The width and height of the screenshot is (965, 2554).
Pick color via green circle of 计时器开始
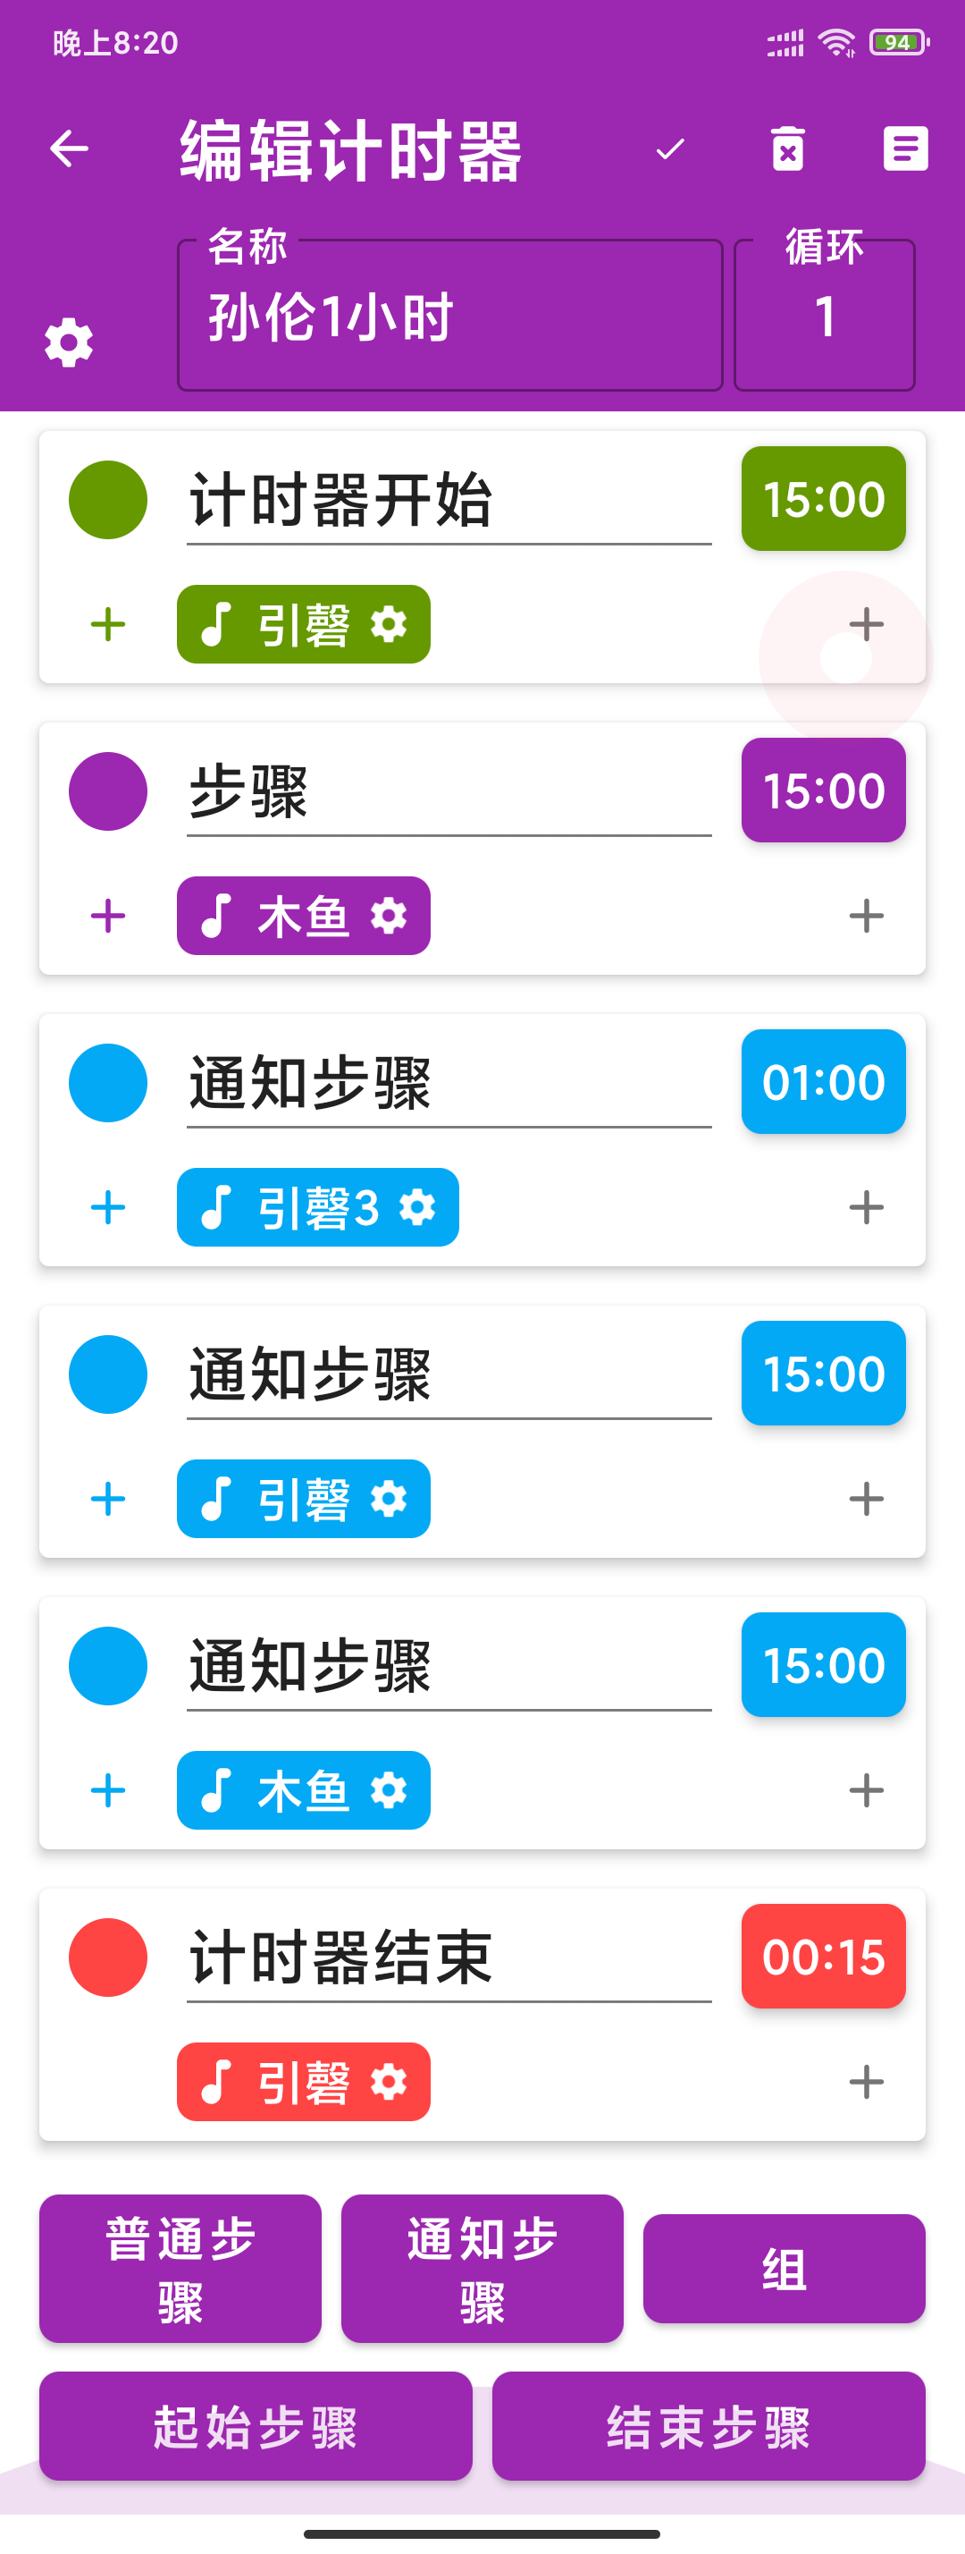coord(108,500)
